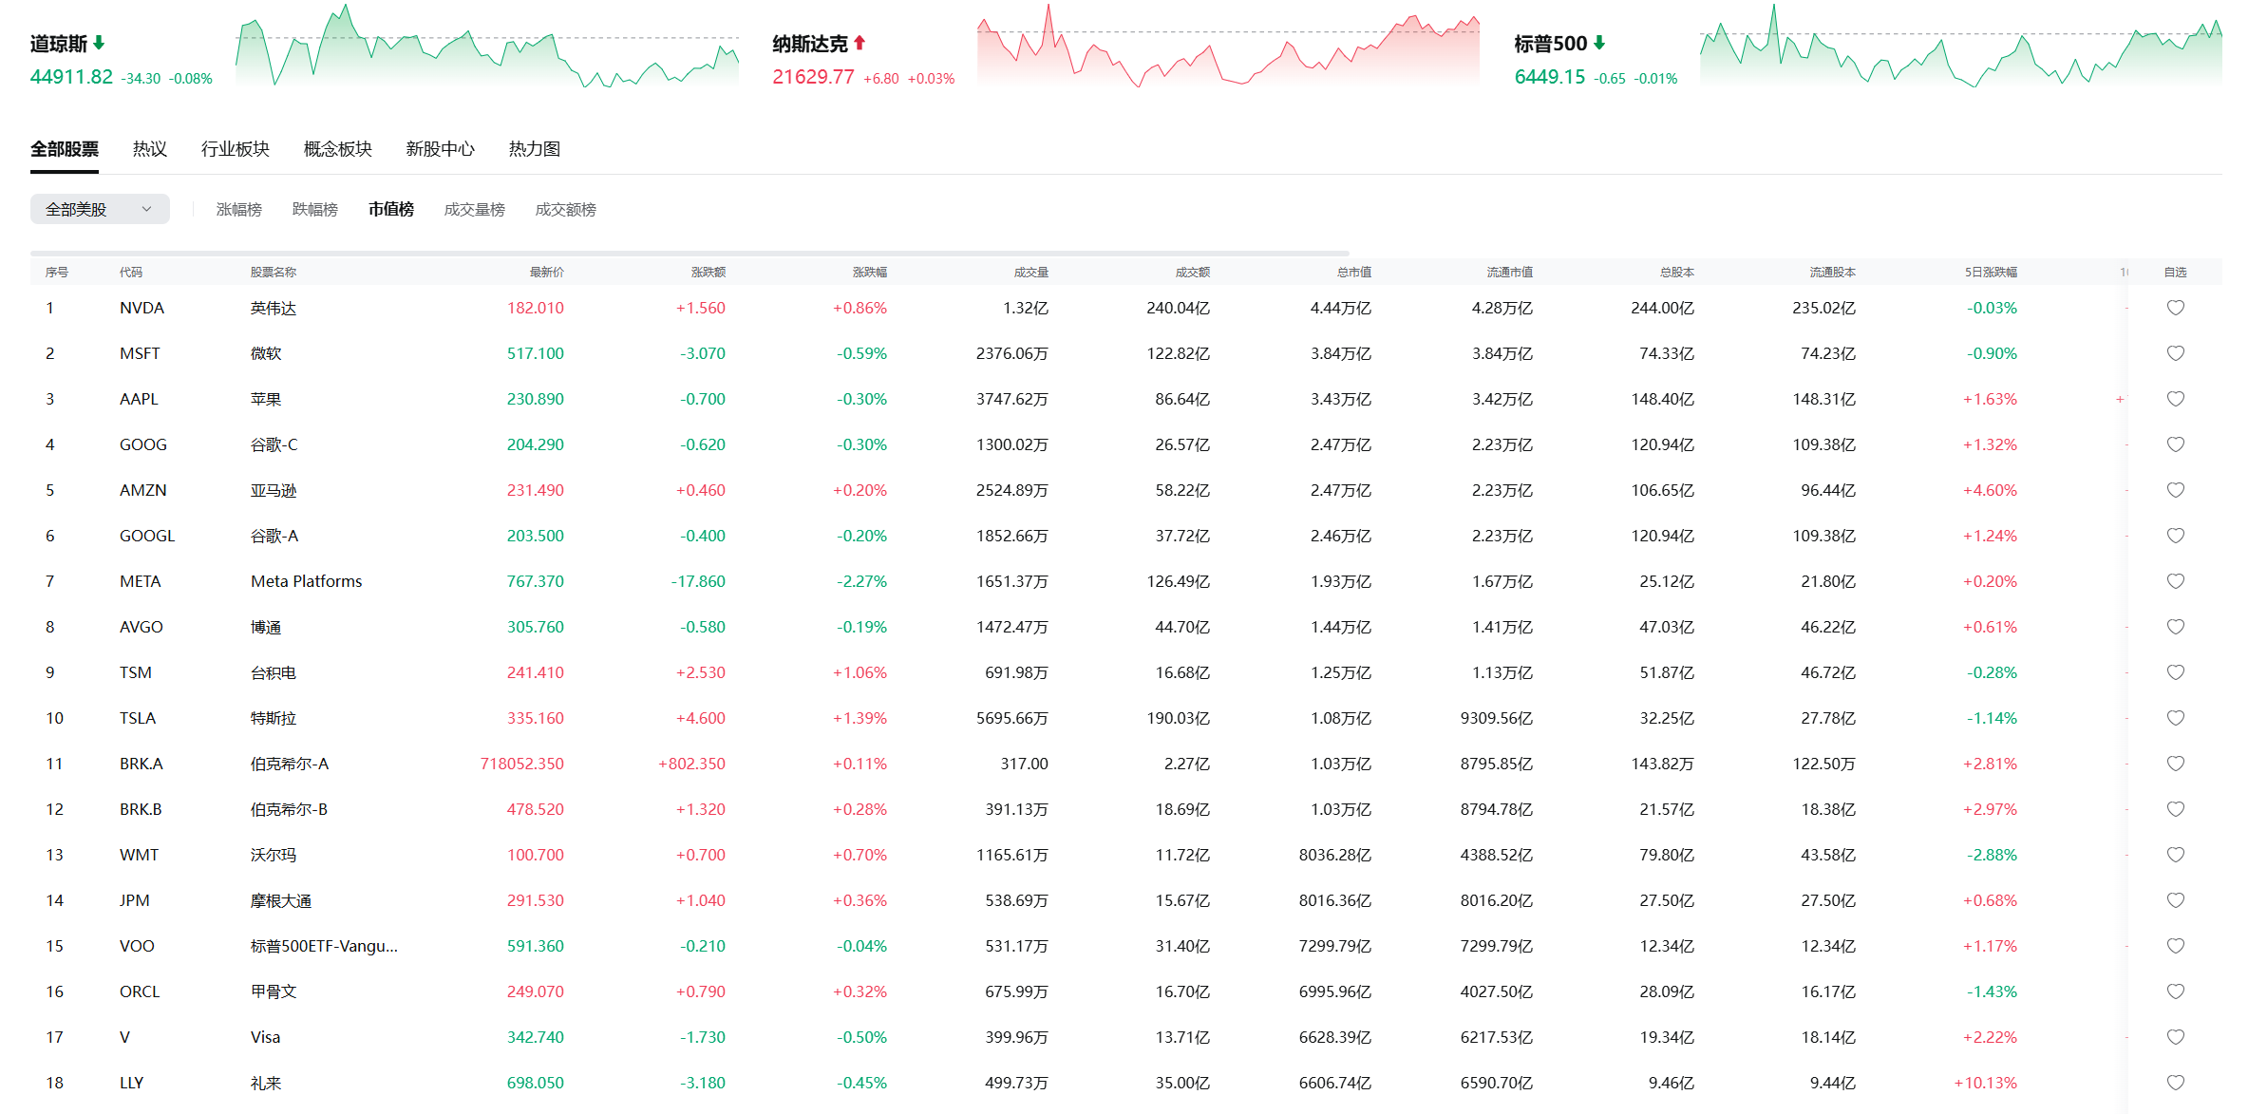Open the 全部美股 market dropdown
The height and width of the screenshot is (1114, 2267).
click(x=100, y=209)
